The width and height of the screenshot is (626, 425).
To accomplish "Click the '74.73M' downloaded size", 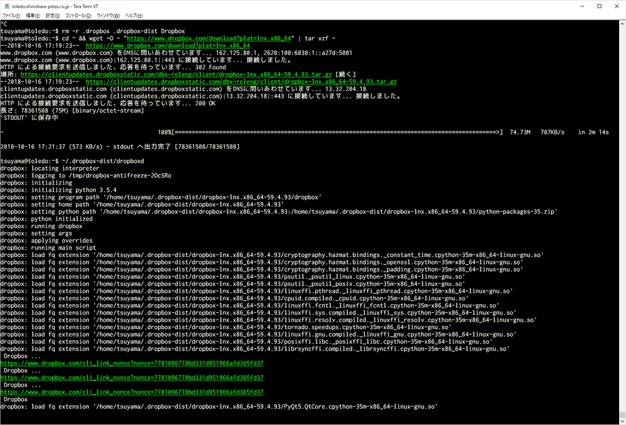I will coord(520,132).
